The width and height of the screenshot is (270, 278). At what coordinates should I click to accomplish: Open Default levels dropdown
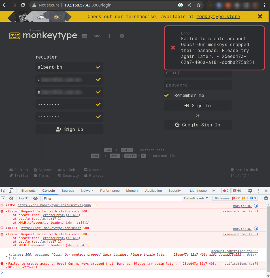pos(196,199)
